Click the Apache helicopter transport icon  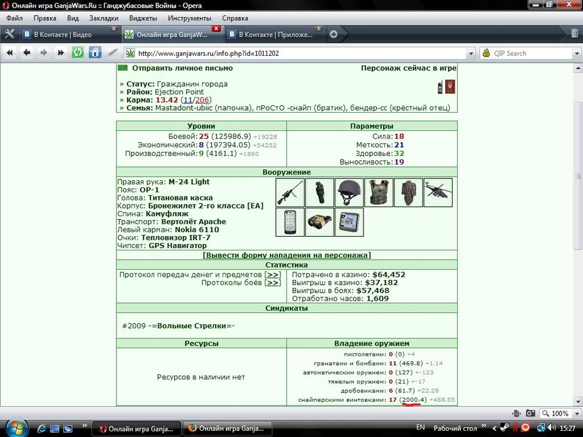click(x=438, y=192)
